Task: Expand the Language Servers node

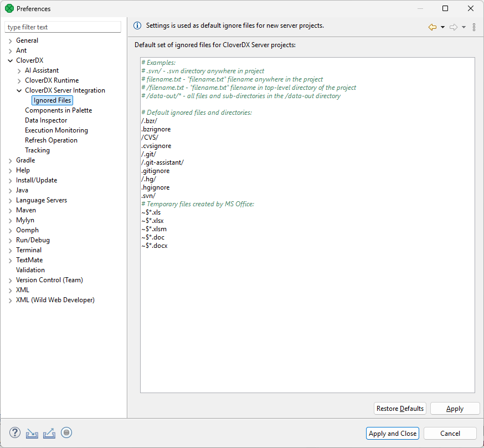Action: pos(10,201)
